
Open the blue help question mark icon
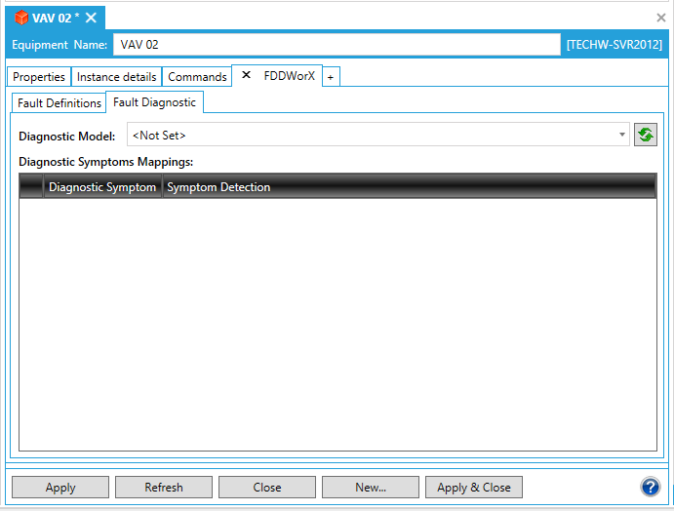[651, 487]
